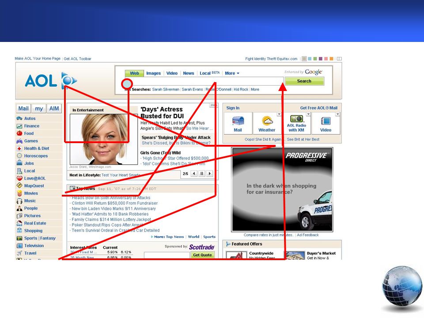Advance to the next slideshow story
Screen dimensions: 424x318
[x=209, y=174]
